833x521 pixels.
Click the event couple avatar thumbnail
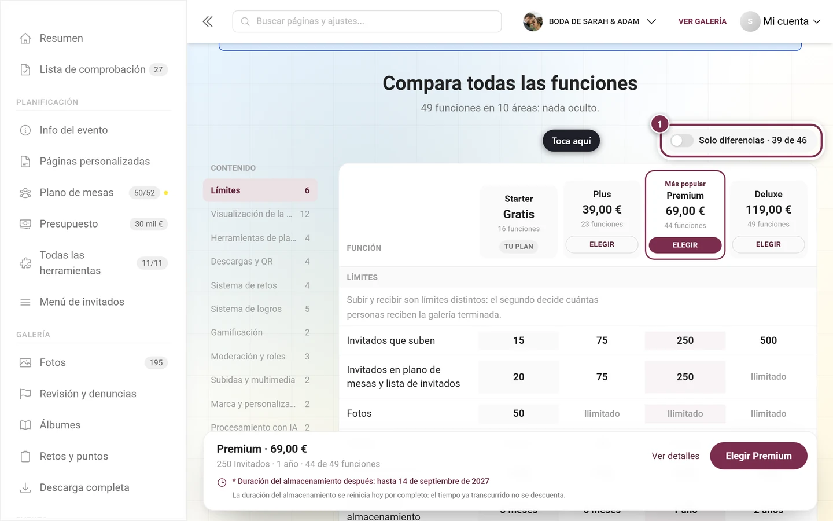[533, 21]
